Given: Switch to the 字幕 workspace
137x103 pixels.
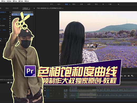Looking at the screenshot, I should tap(110, 4).
